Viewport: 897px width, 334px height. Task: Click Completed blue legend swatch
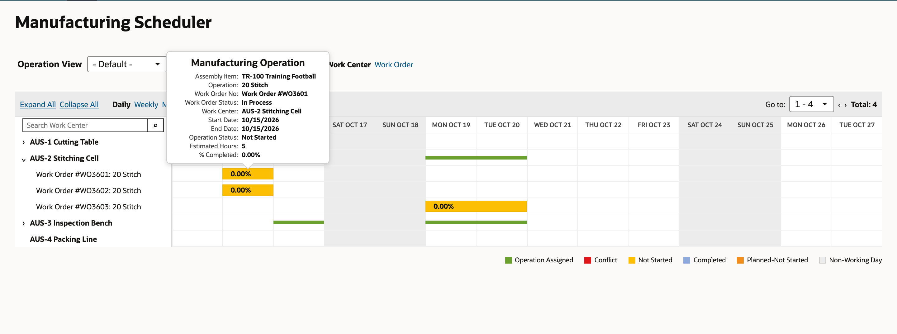[687, 260]
